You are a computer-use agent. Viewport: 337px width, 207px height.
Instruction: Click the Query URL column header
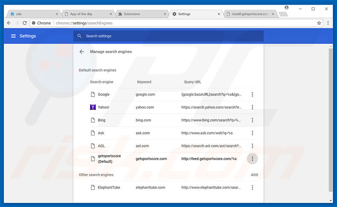click(x=192, y=82)
